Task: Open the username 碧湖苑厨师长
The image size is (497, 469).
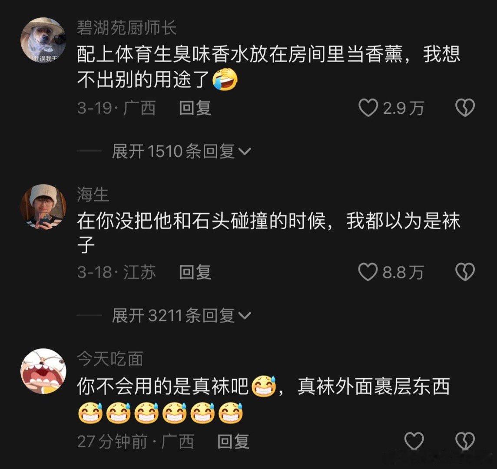Action: 126,27
